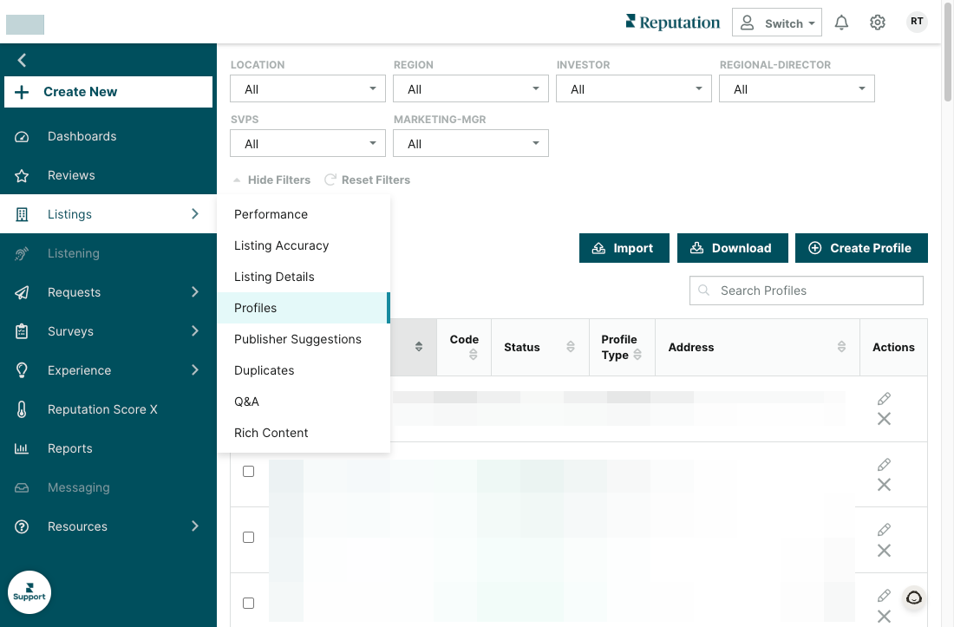954x627 pixels.
Task: Select Rich Content in submenu
Action: pyautogui.click(x=303, y=433)
